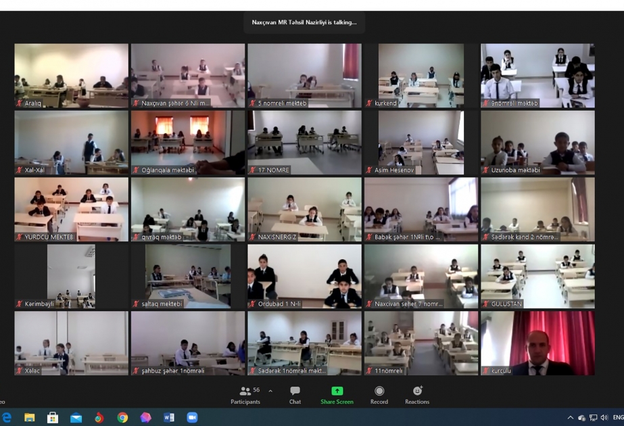Click the onedrive cloud icon in tray

pyautogui.click(x=582, y=418)
